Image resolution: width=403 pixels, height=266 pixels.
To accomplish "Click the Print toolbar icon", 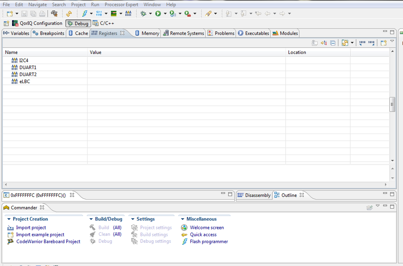I will click(42, 14).
